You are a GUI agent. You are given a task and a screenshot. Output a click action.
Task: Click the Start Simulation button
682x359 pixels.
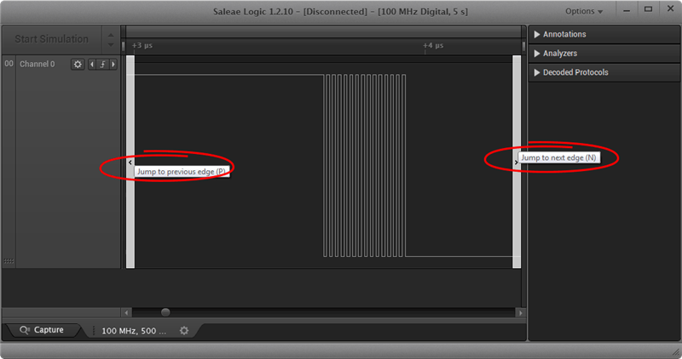pyautogui.click(x=52, y=39)
